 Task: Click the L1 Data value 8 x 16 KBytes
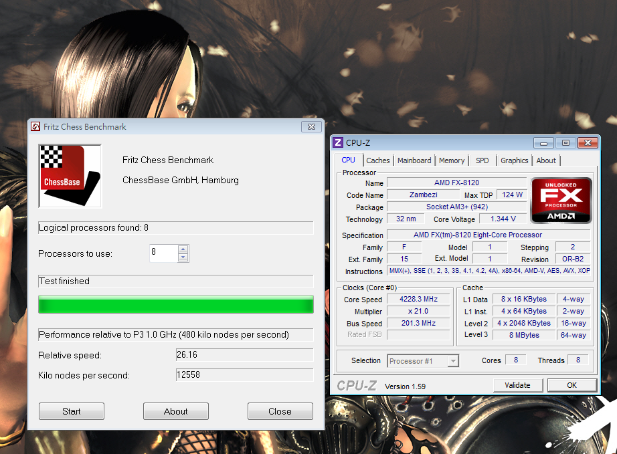(524, 299)
